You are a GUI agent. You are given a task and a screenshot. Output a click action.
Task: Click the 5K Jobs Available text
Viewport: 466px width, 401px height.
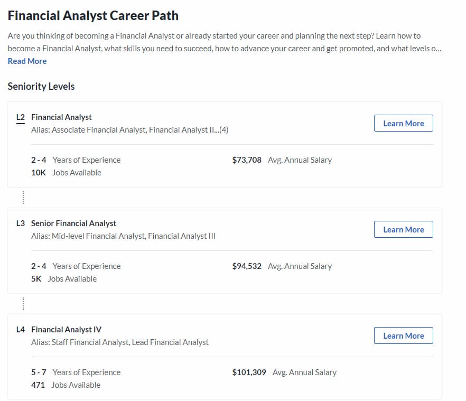point(64,279)
